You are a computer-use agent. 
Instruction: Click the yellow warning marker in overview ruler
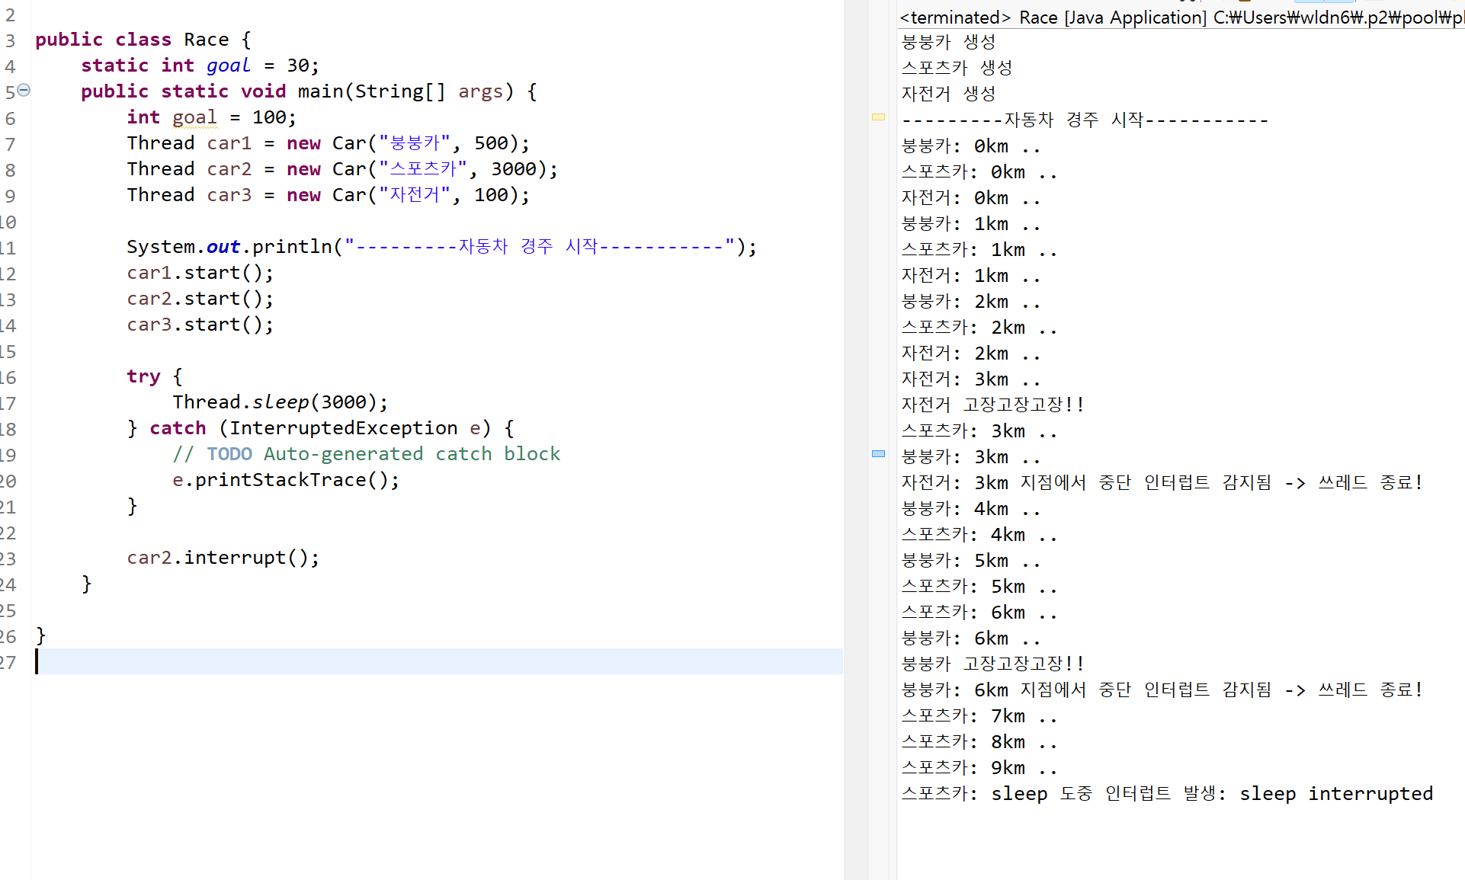tap(878, 117)
